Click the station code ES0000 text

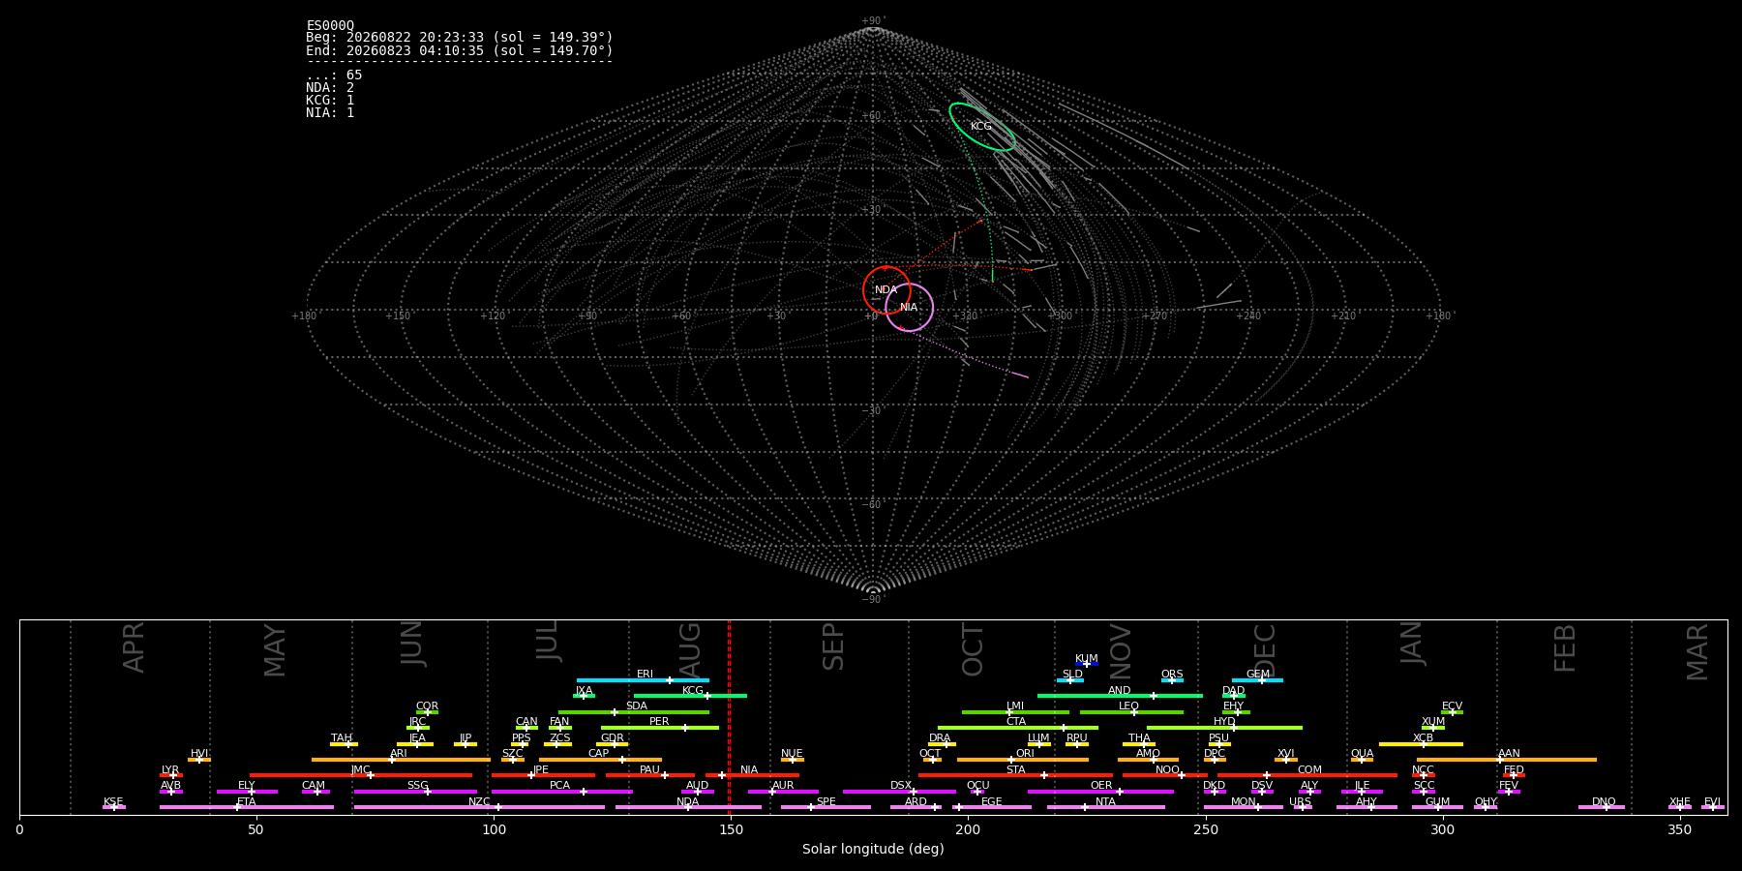tap(330, 26)
